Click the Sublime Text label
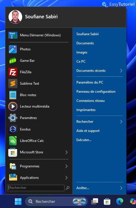 29,84
